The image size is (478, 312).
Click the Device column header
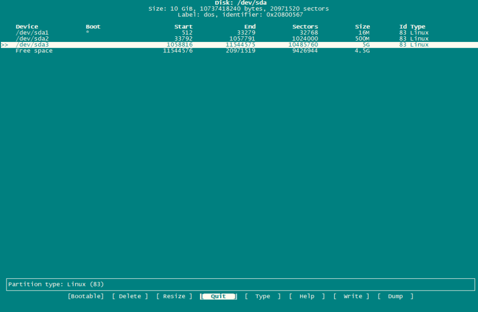pos(27,27)
